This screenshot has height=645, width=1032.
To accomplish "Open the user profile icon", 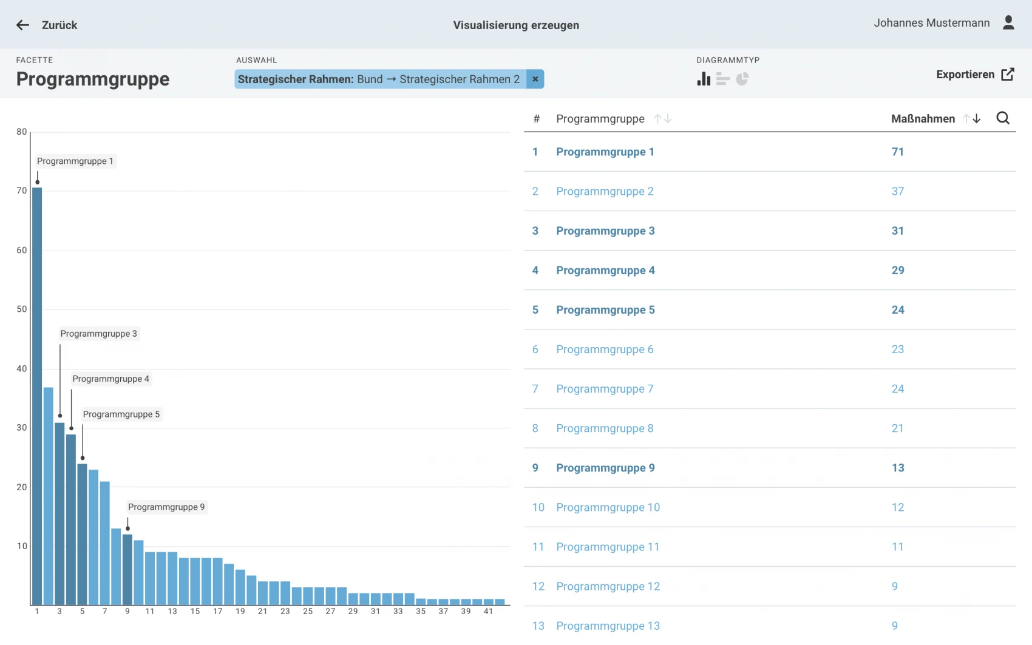I will click(x=1008, y=23).
